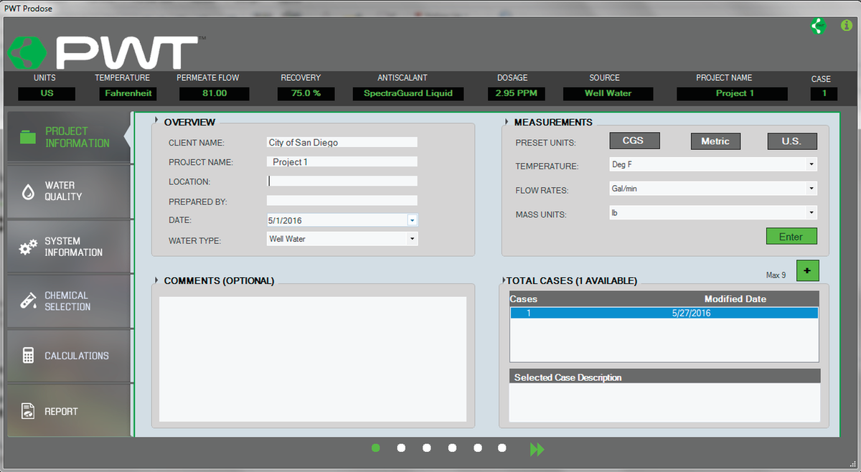
Task: Click the Prepared By field
Action: pyautogui.click(x=342, y=200)
